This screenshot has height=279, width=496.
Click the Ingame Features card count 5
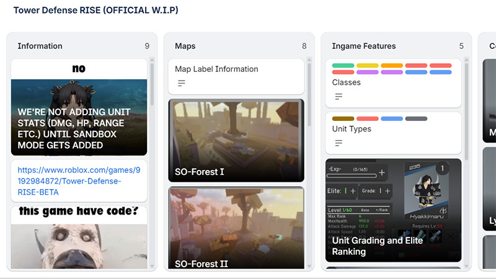pyautogui.click(x=461, y=46)
